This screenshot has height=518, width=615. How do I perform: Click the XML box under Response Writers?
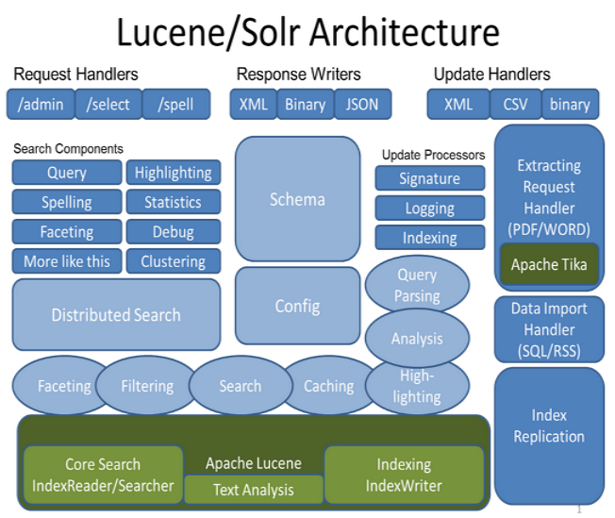coord(254,104)
